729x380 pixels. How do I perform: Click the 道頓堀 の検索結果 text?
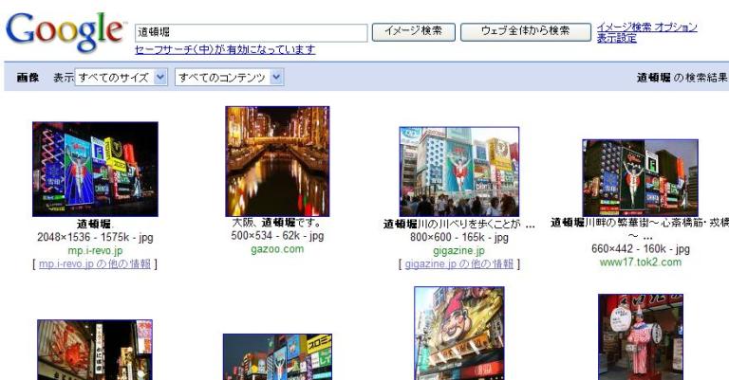click(682, 78)
